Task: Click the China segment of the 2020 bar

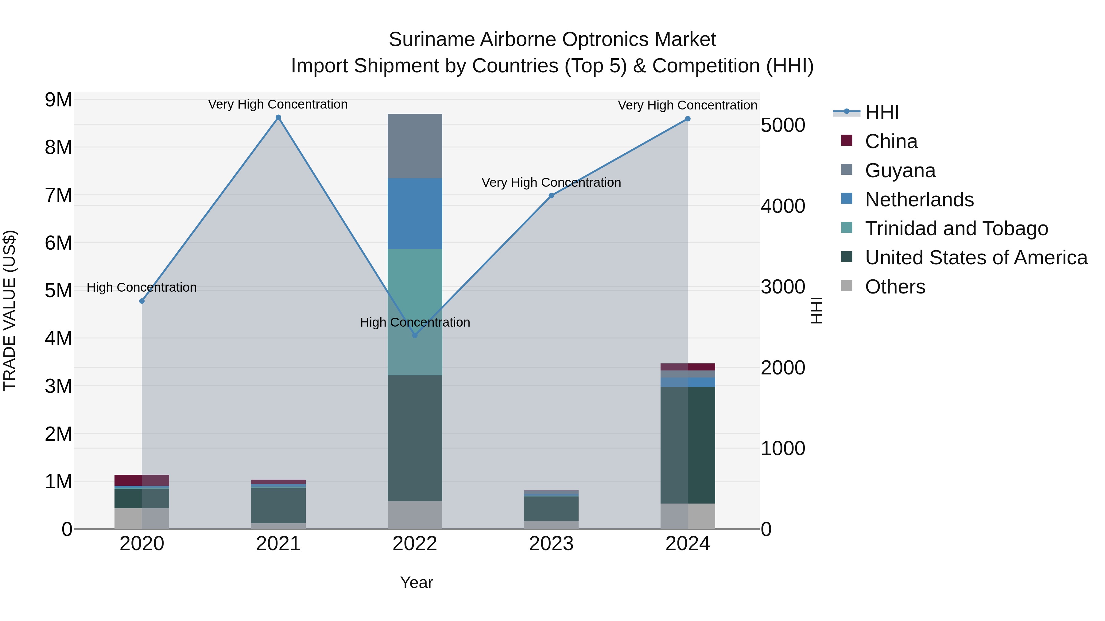Action: click(x=142, y=481)
